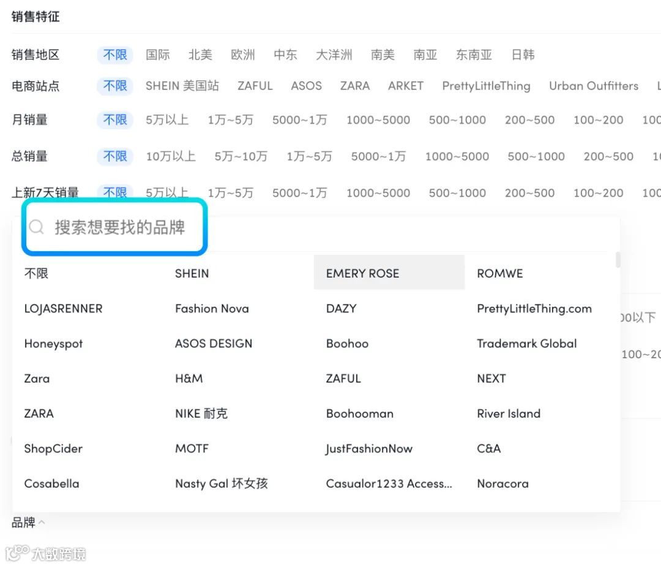661x566 pixels.
Task: Pick ShopCider brand from list
Action: coord(53,449)
